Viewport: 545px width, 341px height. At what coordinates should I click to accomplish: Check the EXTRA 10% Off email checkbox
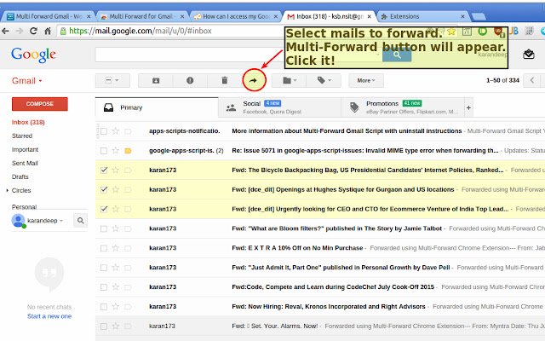tap(104, 248)
